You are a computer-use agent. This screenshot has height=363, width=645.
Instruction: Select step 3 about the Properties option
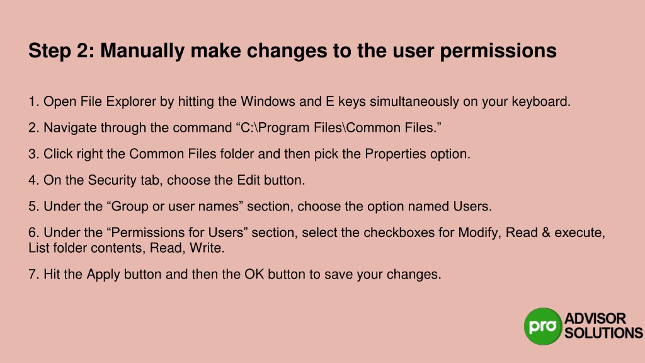point(249,154)
